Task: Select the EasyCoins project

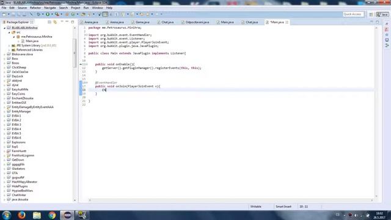Action: coord(18,94)
